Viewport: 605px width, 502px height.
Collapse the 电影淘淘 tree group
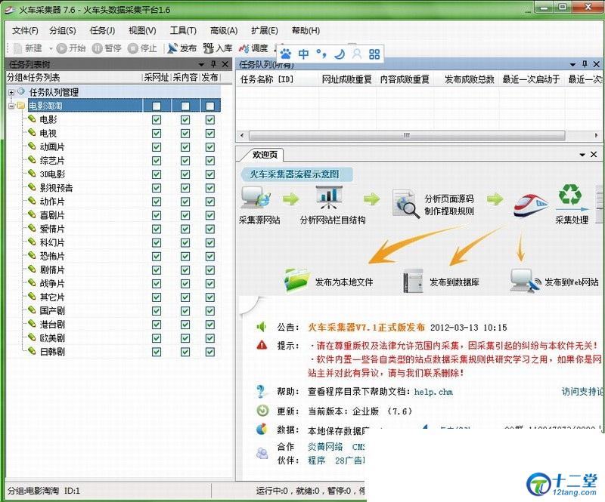pyautogui.click(x=11, y=106)
